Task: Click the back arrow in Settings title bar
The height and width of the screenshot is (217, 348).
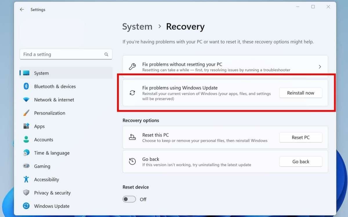Action: [x=22, y=10]
